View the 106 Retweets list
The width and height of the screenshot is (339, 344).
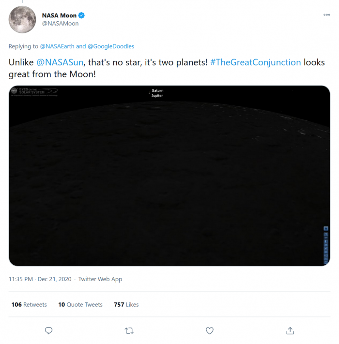tap(29, 305)
